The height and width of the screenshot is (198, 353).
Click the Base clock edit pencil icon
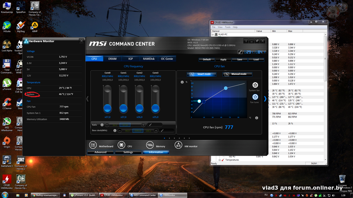[162, 130]
